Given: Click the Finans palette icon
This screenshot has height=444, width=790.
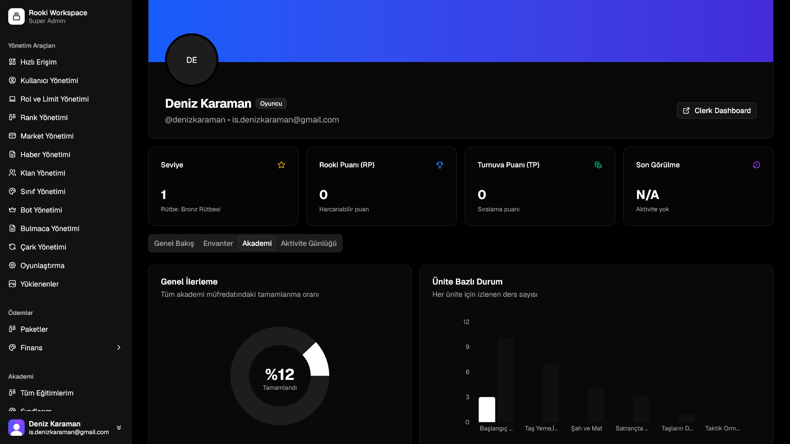Looking at the screenshot, I should pos(12,347).
